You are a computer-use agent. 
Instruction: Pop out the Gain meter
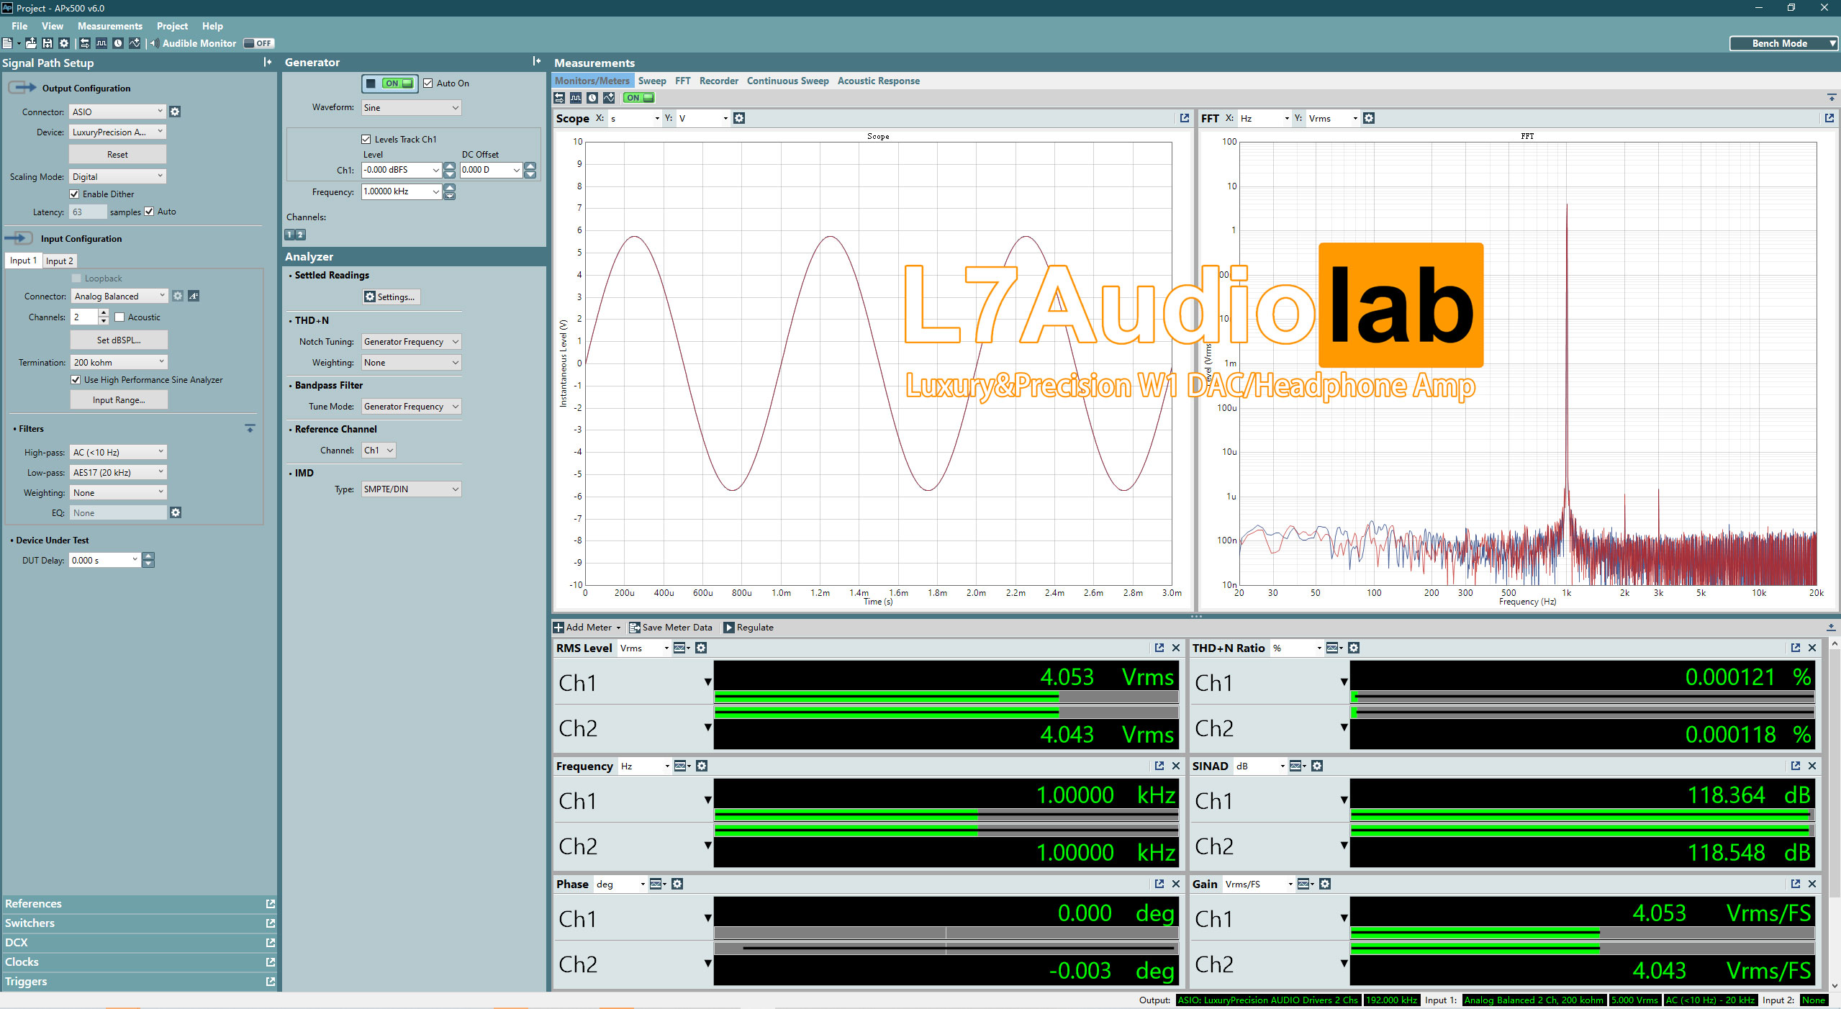pos(1796,884)
